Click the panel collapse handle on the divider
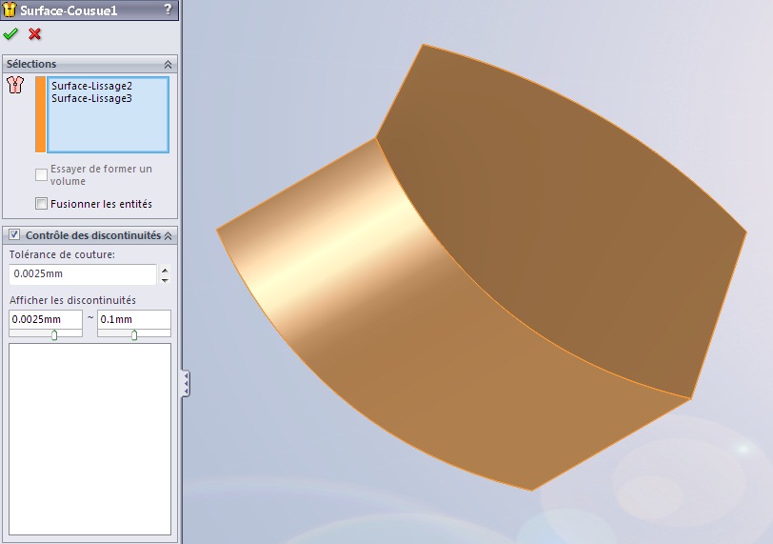The height and width of the screenshot is (544, 773). pyautogui.click(x=186, y=384)
